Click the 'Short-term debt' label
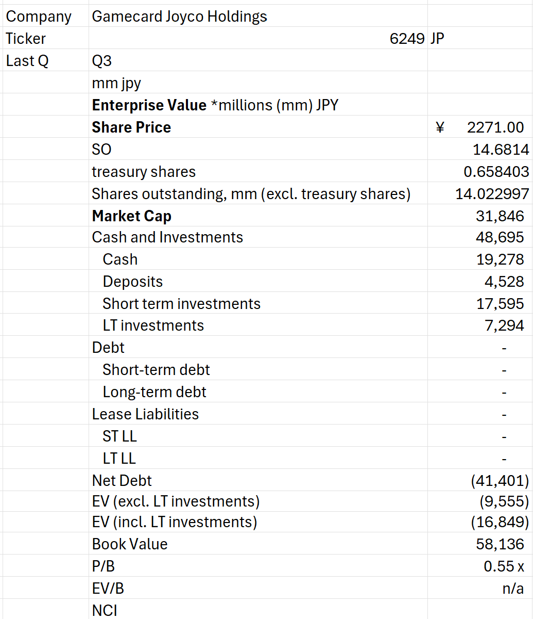533x619 pixels. pyautogui.click(x=156, y=370)
